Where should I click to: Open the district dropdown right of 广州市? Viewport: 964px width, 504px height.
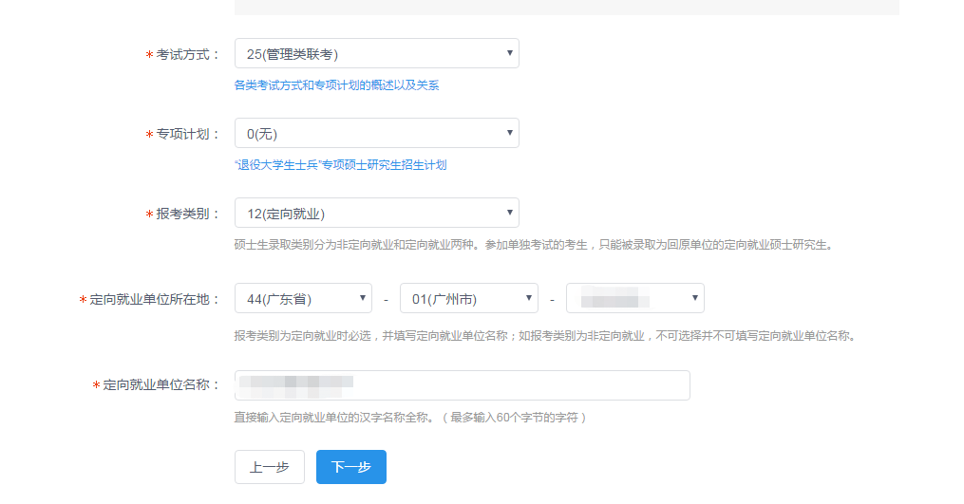click(x=634, y=298)
